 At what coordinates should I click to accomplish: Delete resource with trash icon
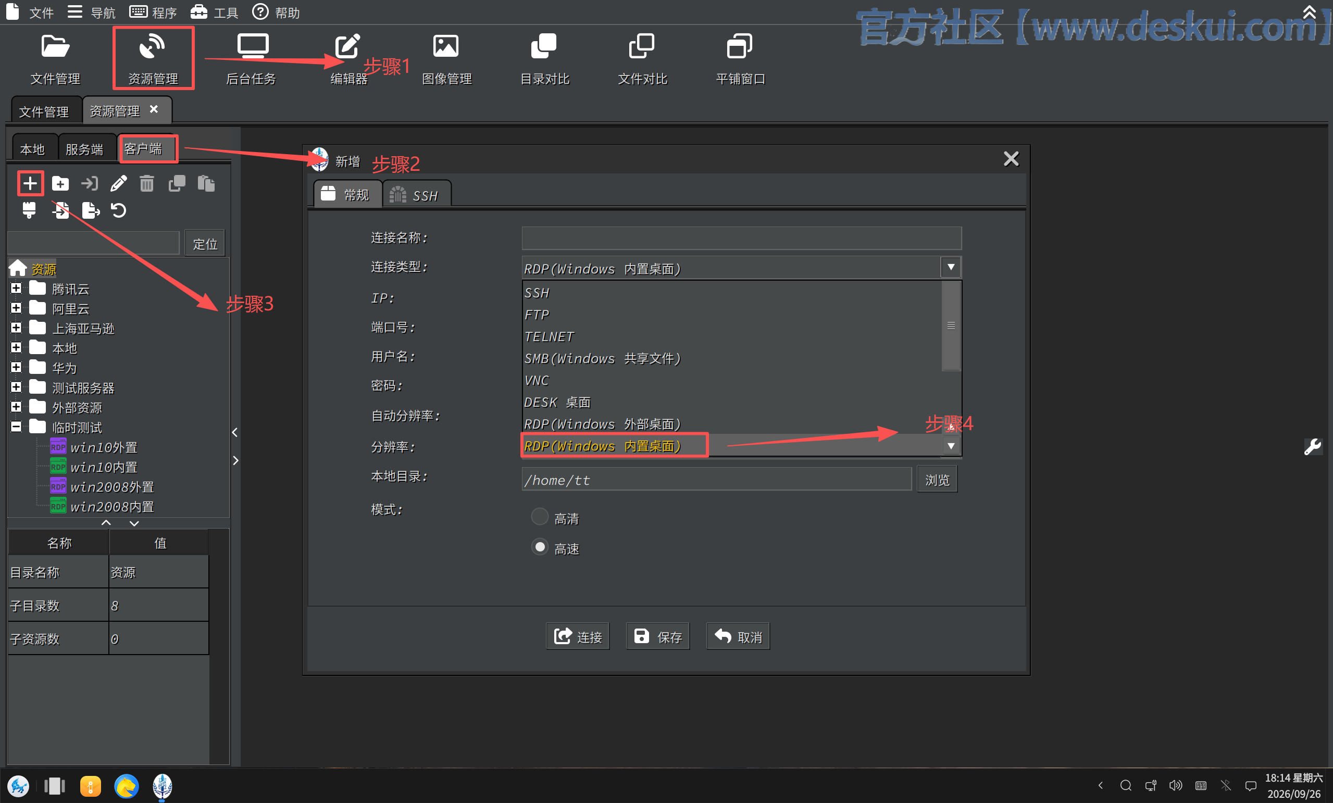pos(146,184)
